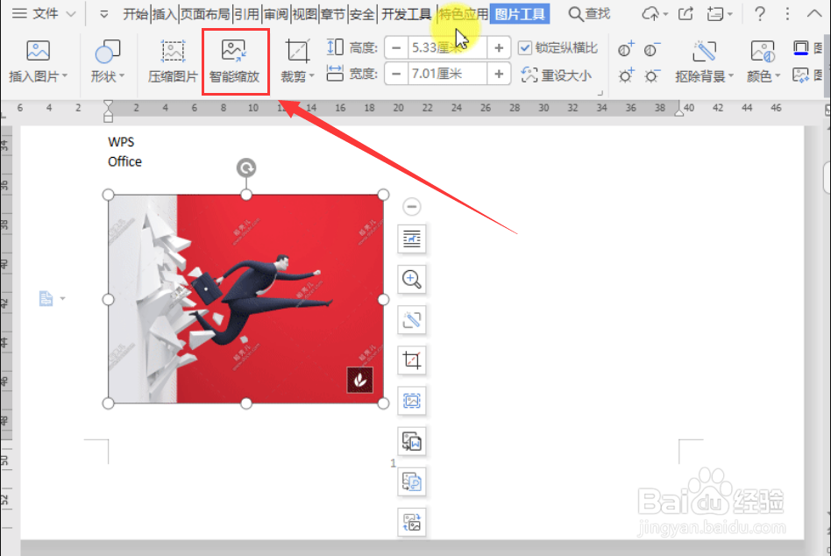
Task: Expand the 文件 menu arrow
Action: coord(71,14)
